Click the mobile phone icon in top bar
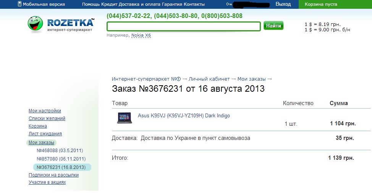Image resolution: width=372 pixels, height=193 pixels. pyautogui.click(x=20, y=4)
